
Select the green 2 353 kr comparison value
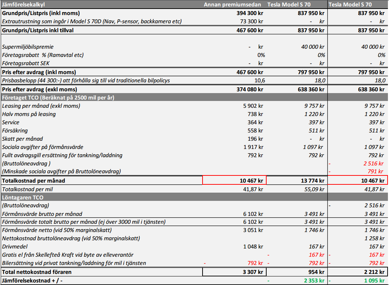pos(314,281)
